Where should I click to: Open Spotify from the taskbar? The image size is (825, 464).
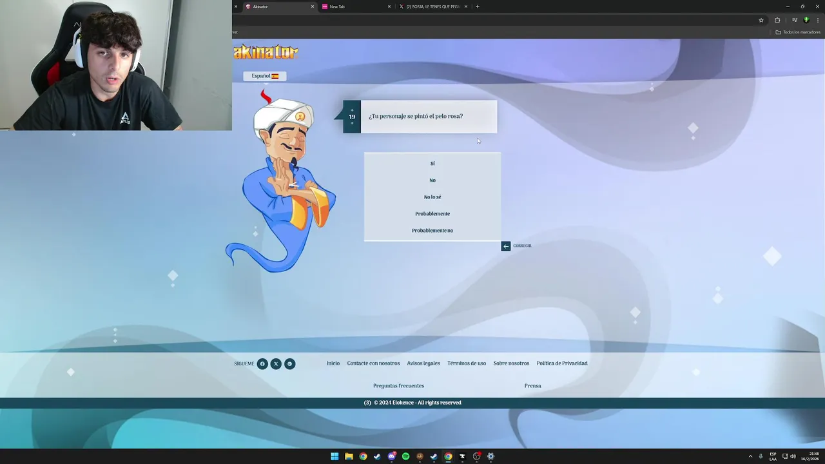(405, 456)
